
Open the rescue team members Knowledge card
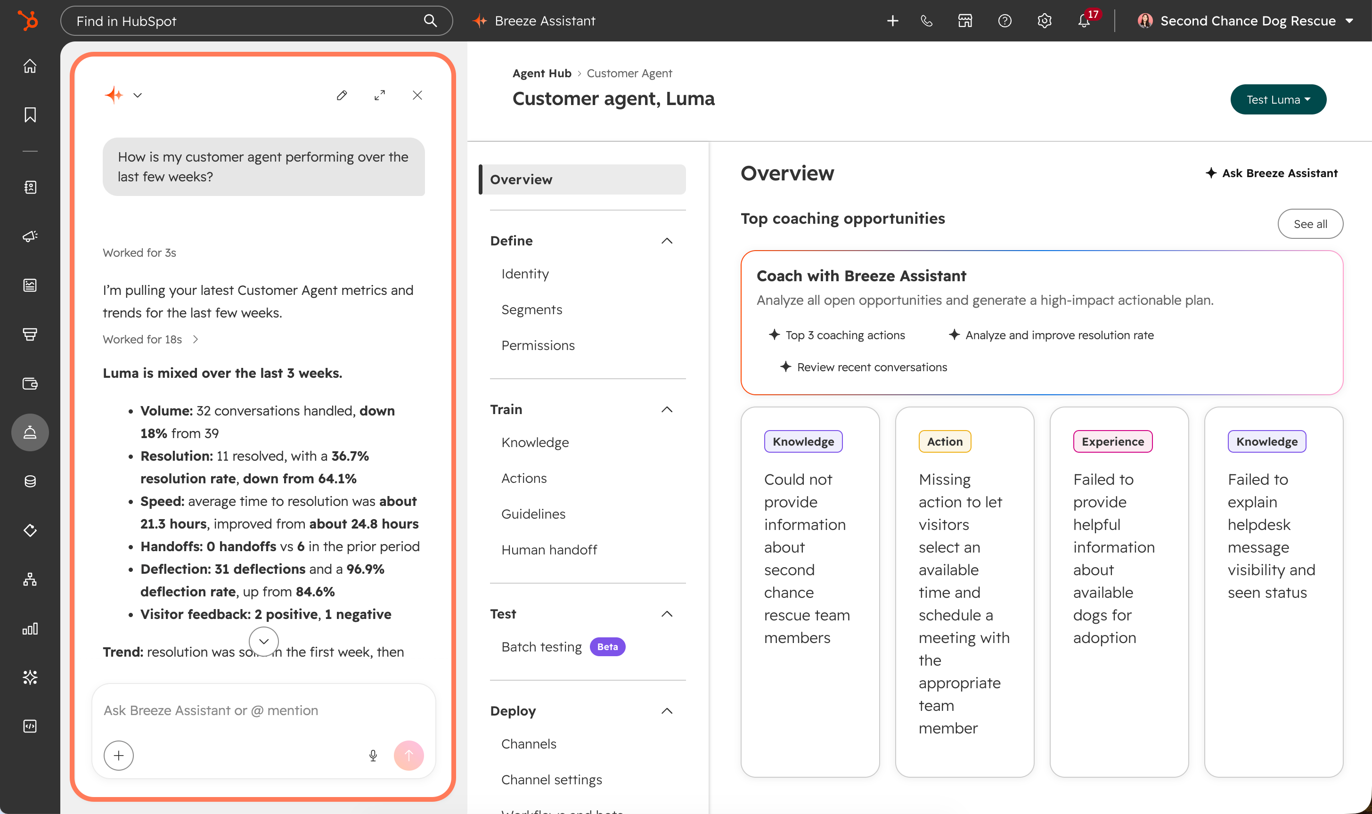810,592
